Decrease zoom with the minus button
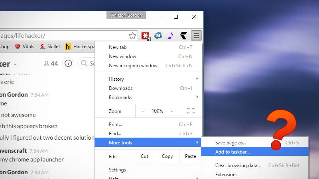The height and width of the screenshot is (179, 319). point(143,111)
